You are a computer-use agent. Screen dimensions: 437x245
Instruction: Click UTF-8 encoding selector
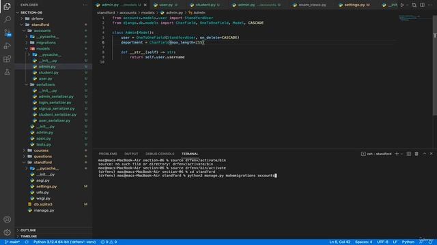pyautogui.click(x=382, y=242)
